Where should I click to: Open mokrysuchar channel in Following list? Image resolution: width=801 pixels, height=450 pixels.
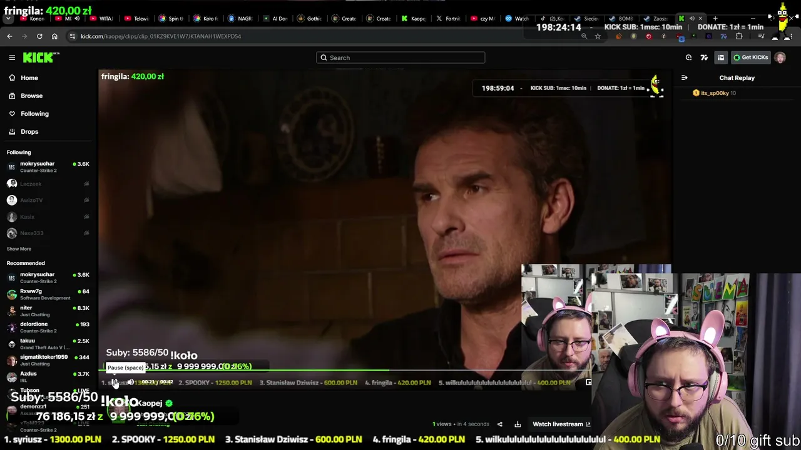[x=48, y=167]
